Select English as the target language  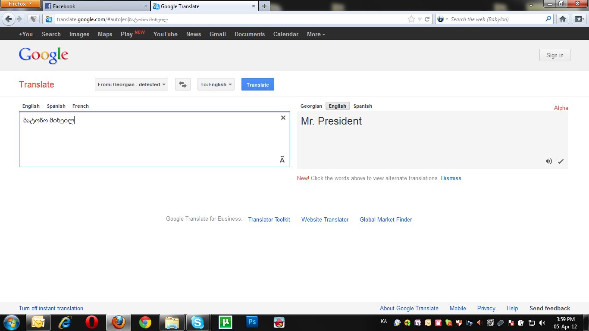[x=338, y=106]
